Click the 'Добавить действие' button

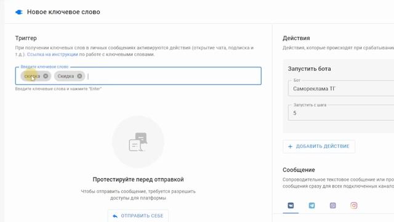(319, 147)
